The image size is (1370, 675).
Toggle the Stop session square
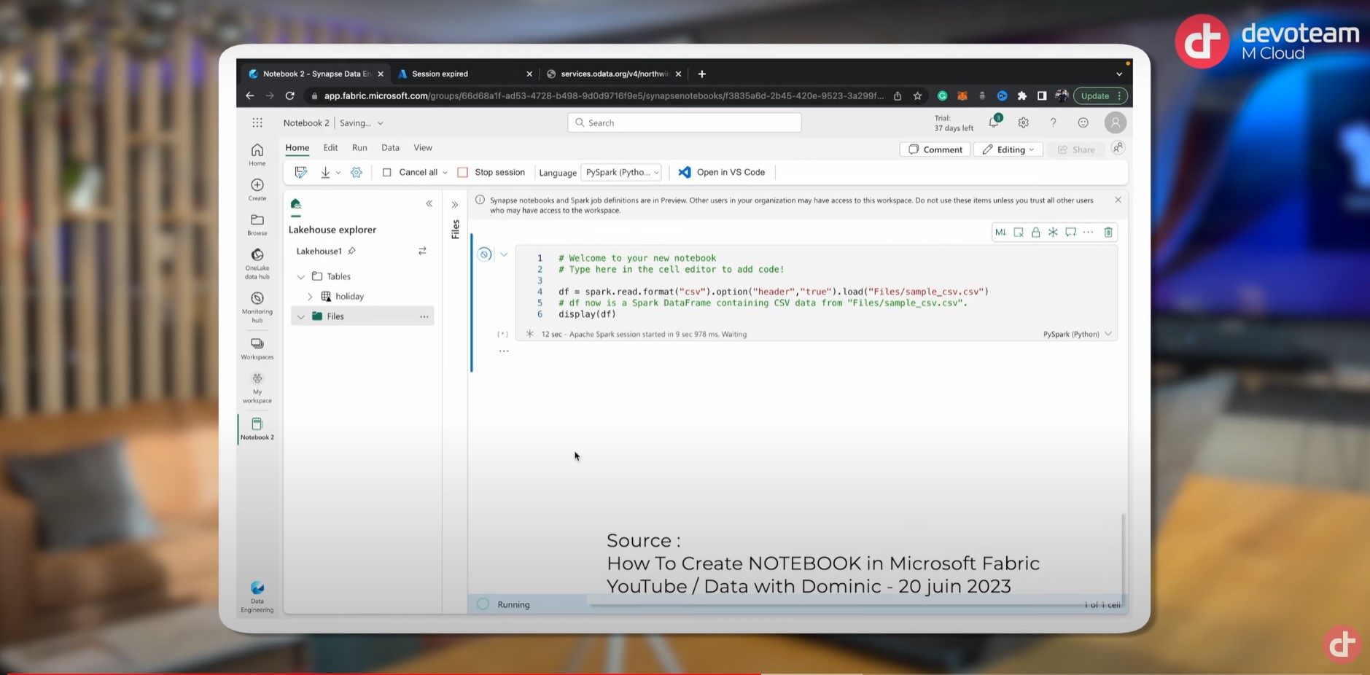(x=462, y=173)
